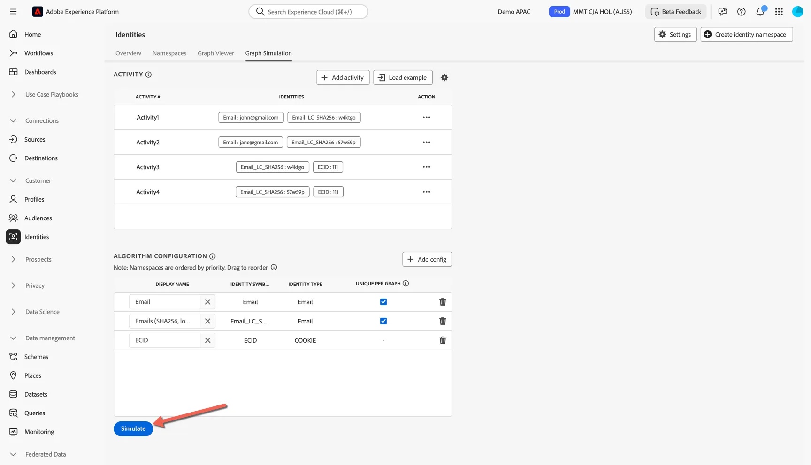Switch to the Graph Viewer tab
This screenshot has width=811, height=465.
[216, 53]
